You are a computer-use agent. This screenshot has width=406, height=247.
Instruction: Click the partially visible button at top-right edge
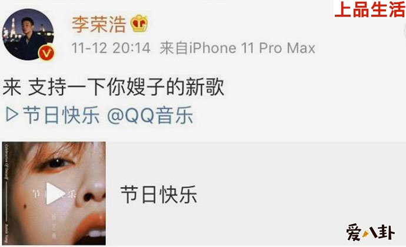coord(404,32)
